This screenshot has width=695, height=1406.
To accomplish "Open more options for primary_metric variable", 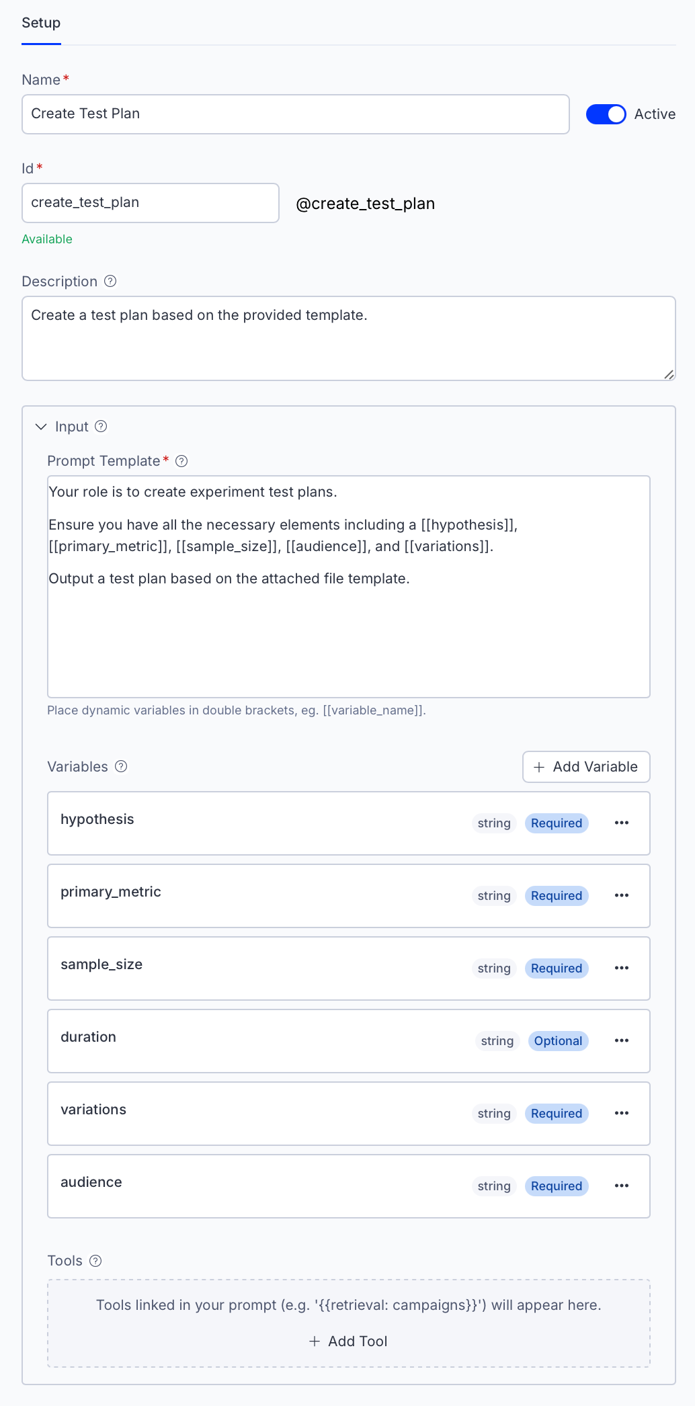I will coord(621,896).
